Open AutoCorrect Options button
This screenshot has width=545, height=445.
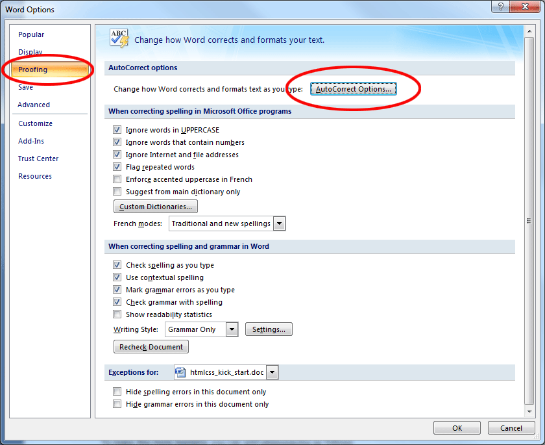(x=353, y=89)
